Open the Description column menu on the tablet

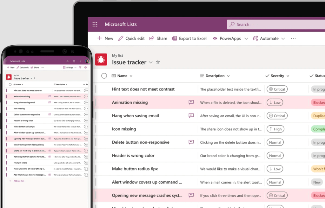(229, 76)
